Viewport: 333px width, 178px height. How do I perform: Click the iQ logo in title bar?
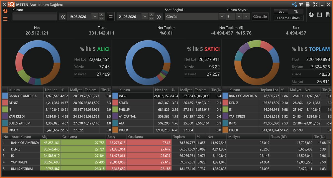[x=11, y=4]
